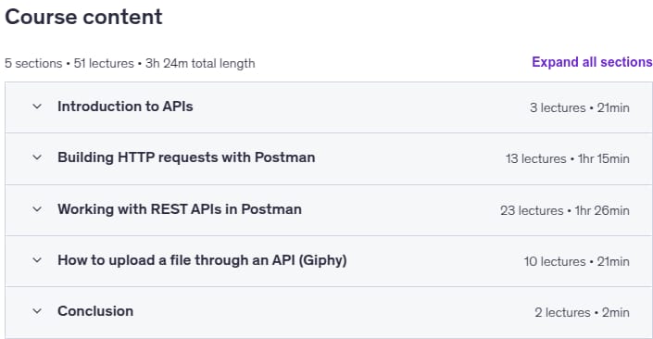The image size is (653, 339).
Task: Select the Introduction to APIs section title
Action: pos(125,107)
